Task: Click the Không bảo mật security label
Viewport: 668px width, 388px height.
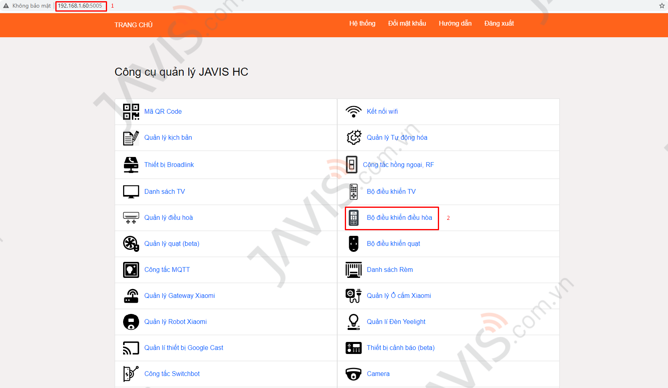Action: pos(32,6)
